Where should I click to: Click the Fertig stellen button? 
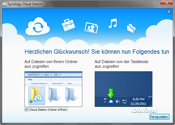tap(159, 117)
